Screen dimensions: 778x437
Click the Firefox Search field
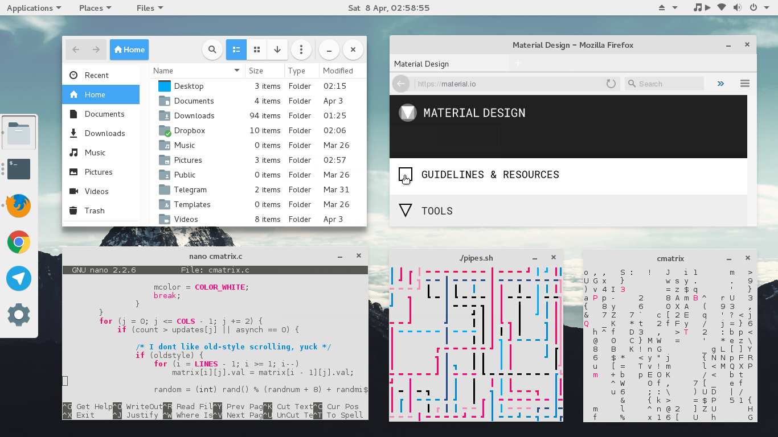click(664, 84)
